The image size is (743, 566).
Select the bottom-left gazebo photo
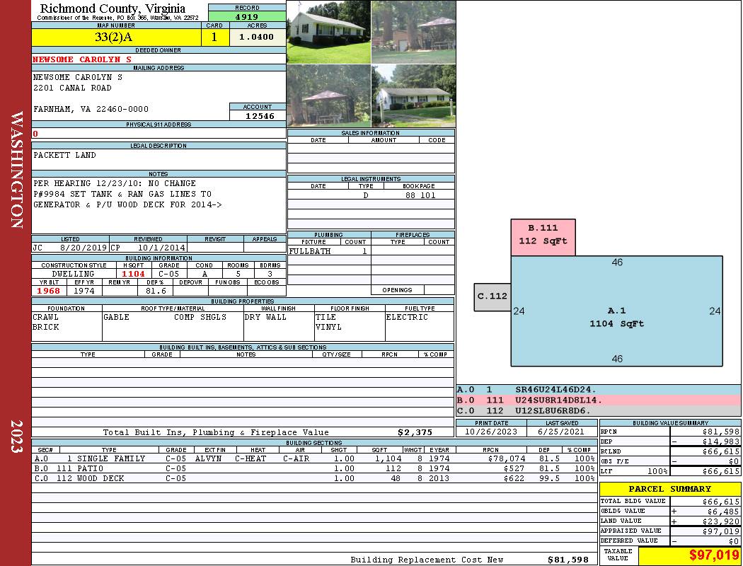click(328, 96)
